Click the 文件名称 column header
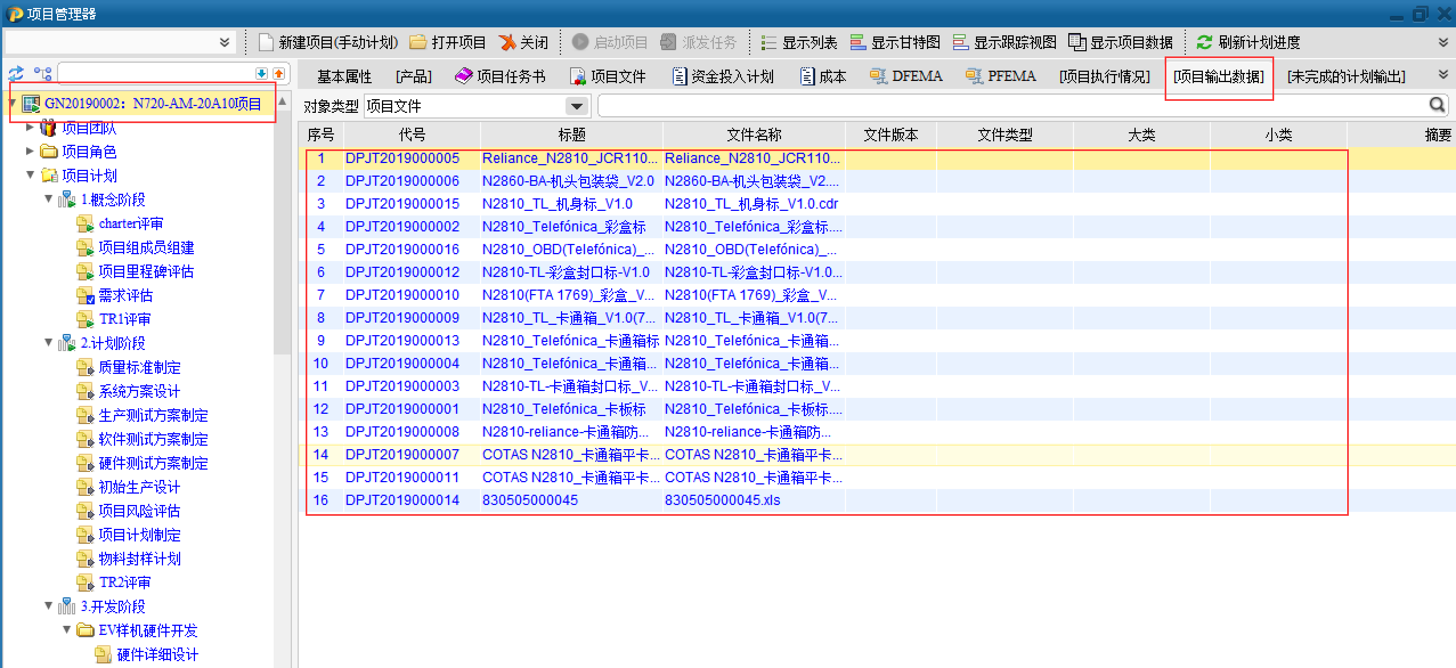 [x=754, y=135]
